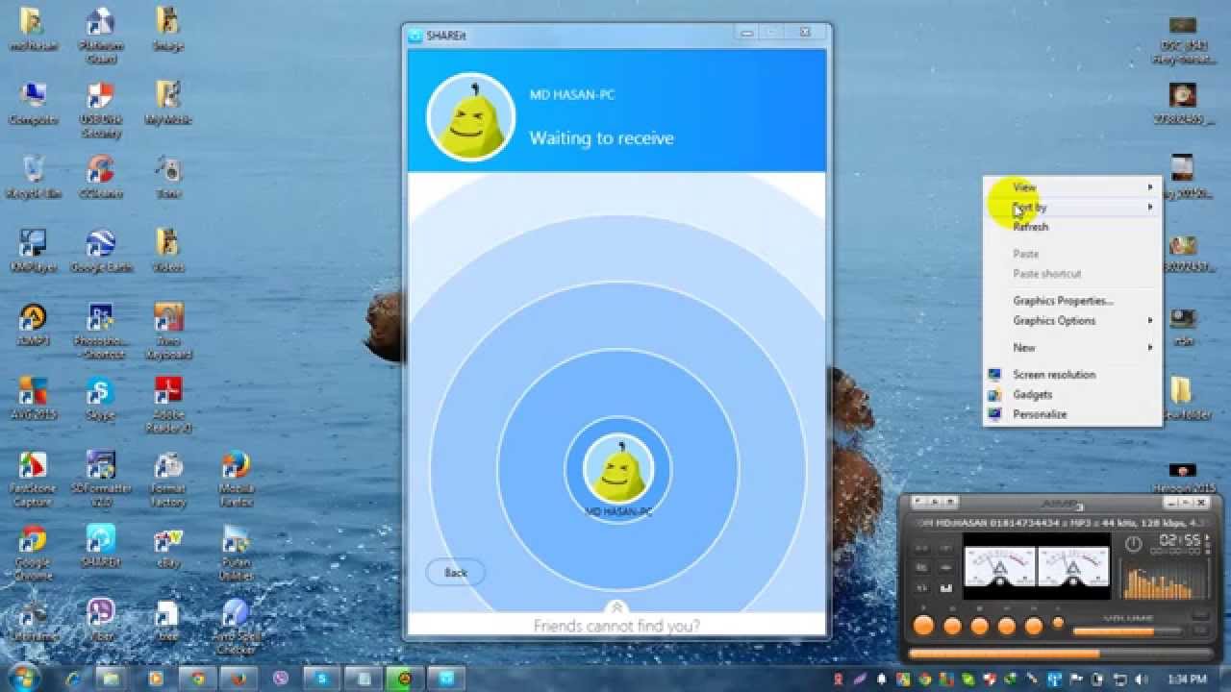
Task: Open the USB Disk Security shortcut
Action: click(100, 109)
